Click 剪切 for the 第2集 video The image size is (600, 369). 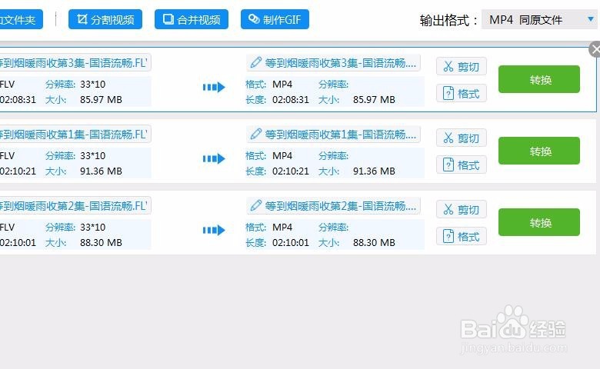(461, 210)
